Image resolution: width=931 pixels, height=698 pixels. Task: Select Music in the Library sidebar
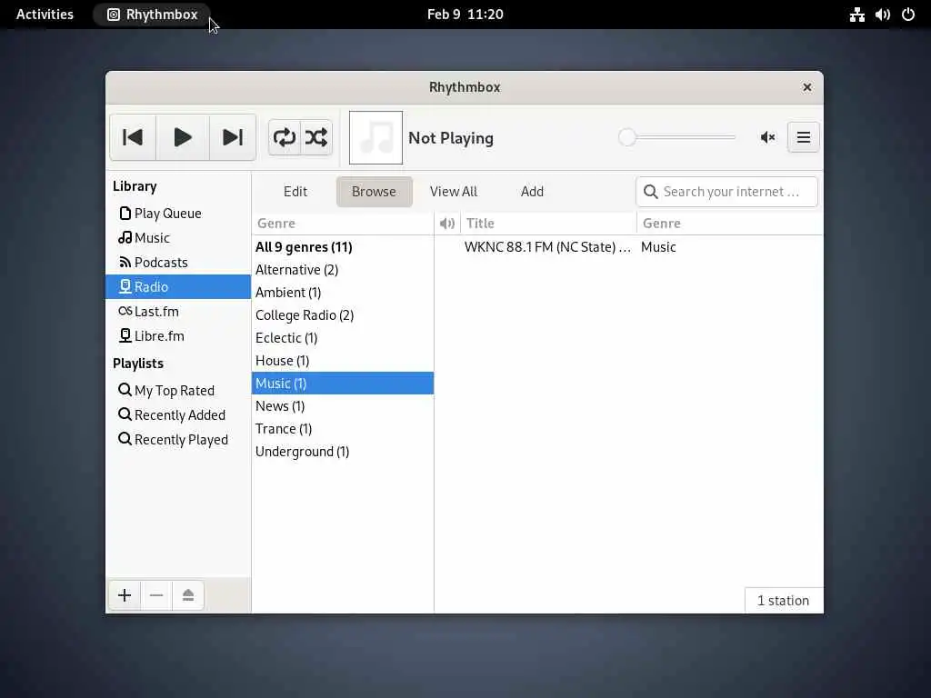coord(178,237)
